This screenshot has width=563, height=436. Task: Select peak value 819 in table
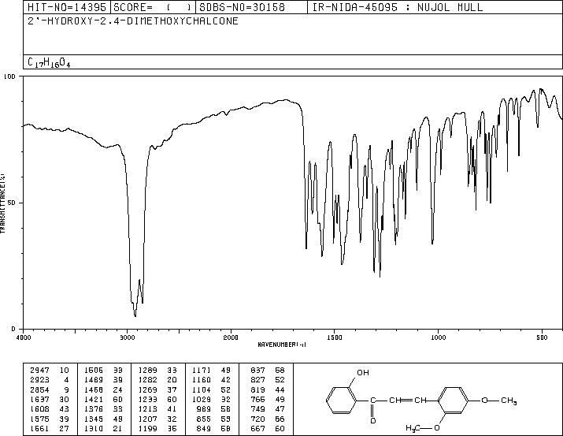pos(257,389)
